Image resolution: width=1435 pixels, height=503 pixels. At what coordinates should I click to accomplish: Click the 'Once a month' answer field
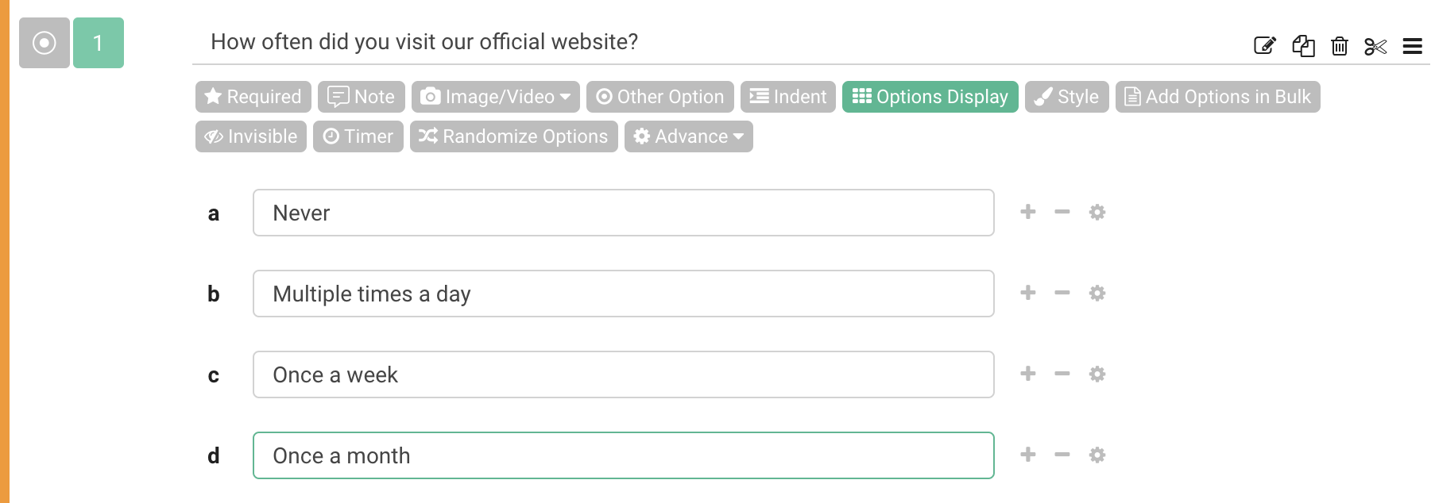(624, 455)
